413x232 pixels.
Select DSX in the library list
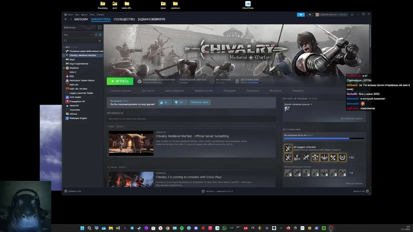[x=83, y=76]
